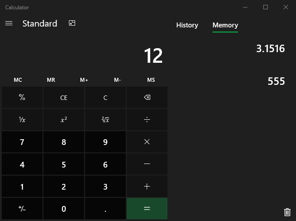The image size is (296, 221).
Task: Square the value with x² key
Action: [64, 120]
